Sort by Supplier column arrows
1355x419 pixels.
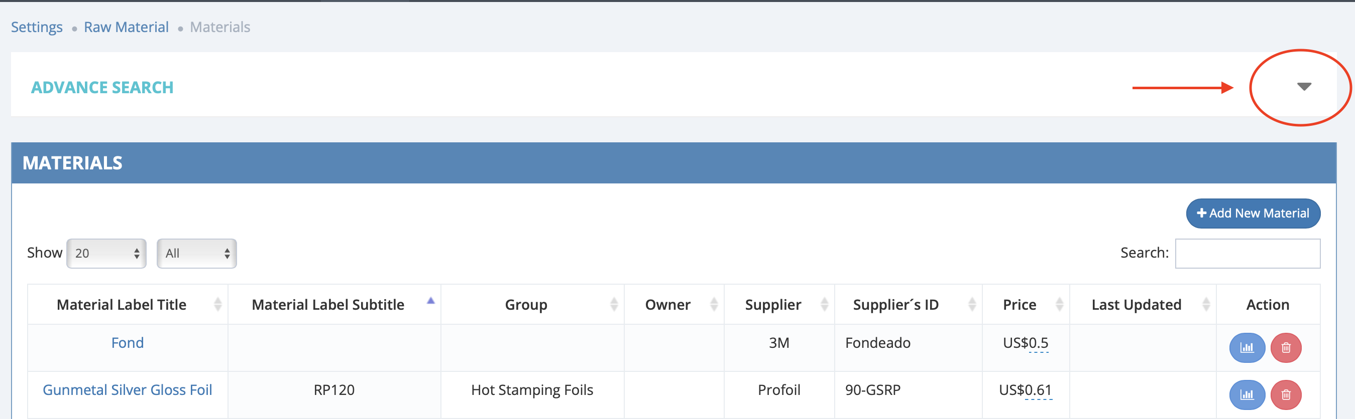coord(824,304)
